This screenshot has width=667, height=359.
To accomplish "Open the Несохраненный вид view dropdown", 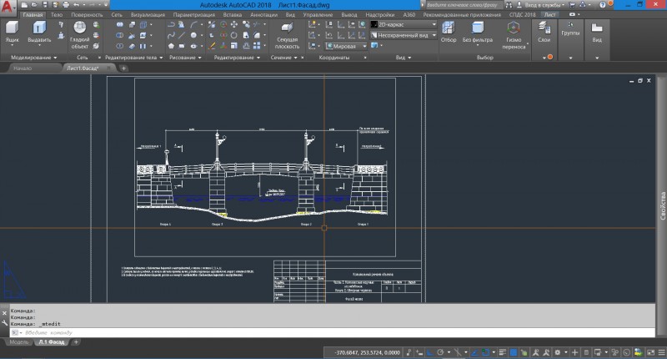I will pos(404,36).
